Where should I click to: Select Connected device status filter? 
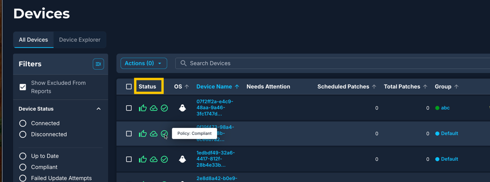[23, 123]
